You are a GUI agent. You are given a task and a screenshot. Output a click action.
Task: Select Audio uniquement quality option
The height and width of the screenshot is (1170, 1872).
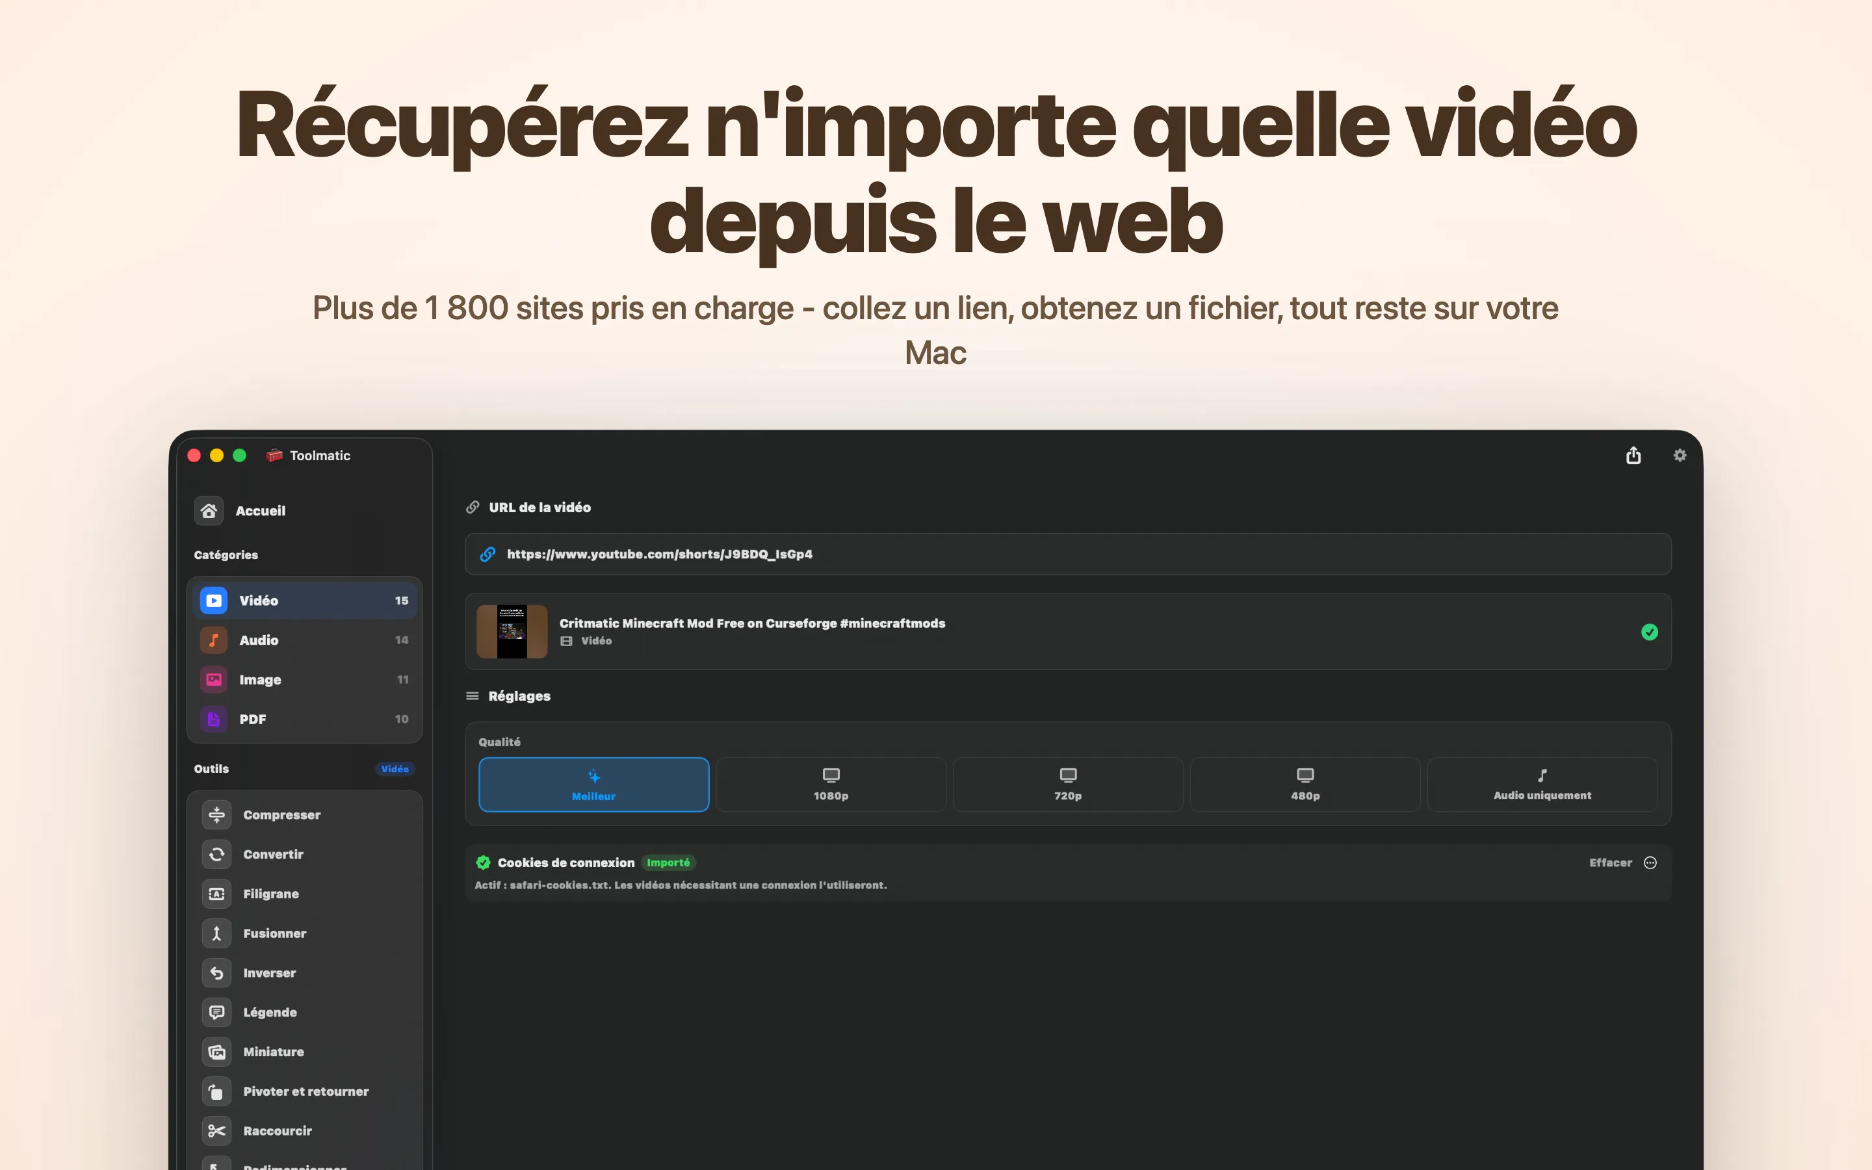[1542, 785]
